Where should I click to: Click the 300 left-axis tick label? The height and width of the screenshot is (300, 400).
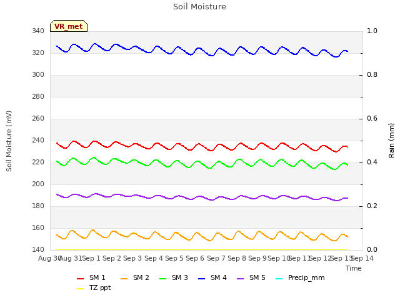click(x=38, y=75)
